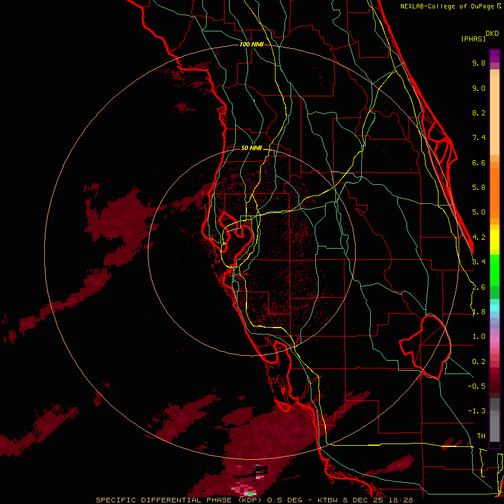Click the 2.6 scale value
Screen dimensions: 504x504
pos(479,287)
